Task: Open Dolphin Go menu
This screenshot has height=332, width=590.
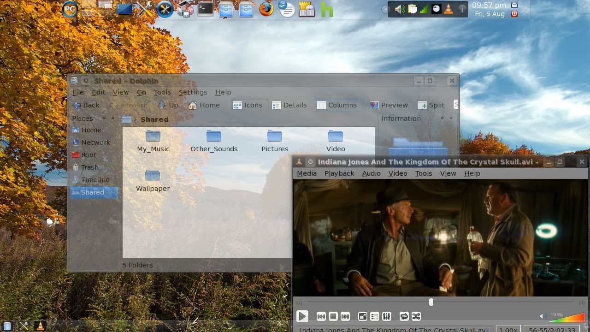Action: coord(142,92)
